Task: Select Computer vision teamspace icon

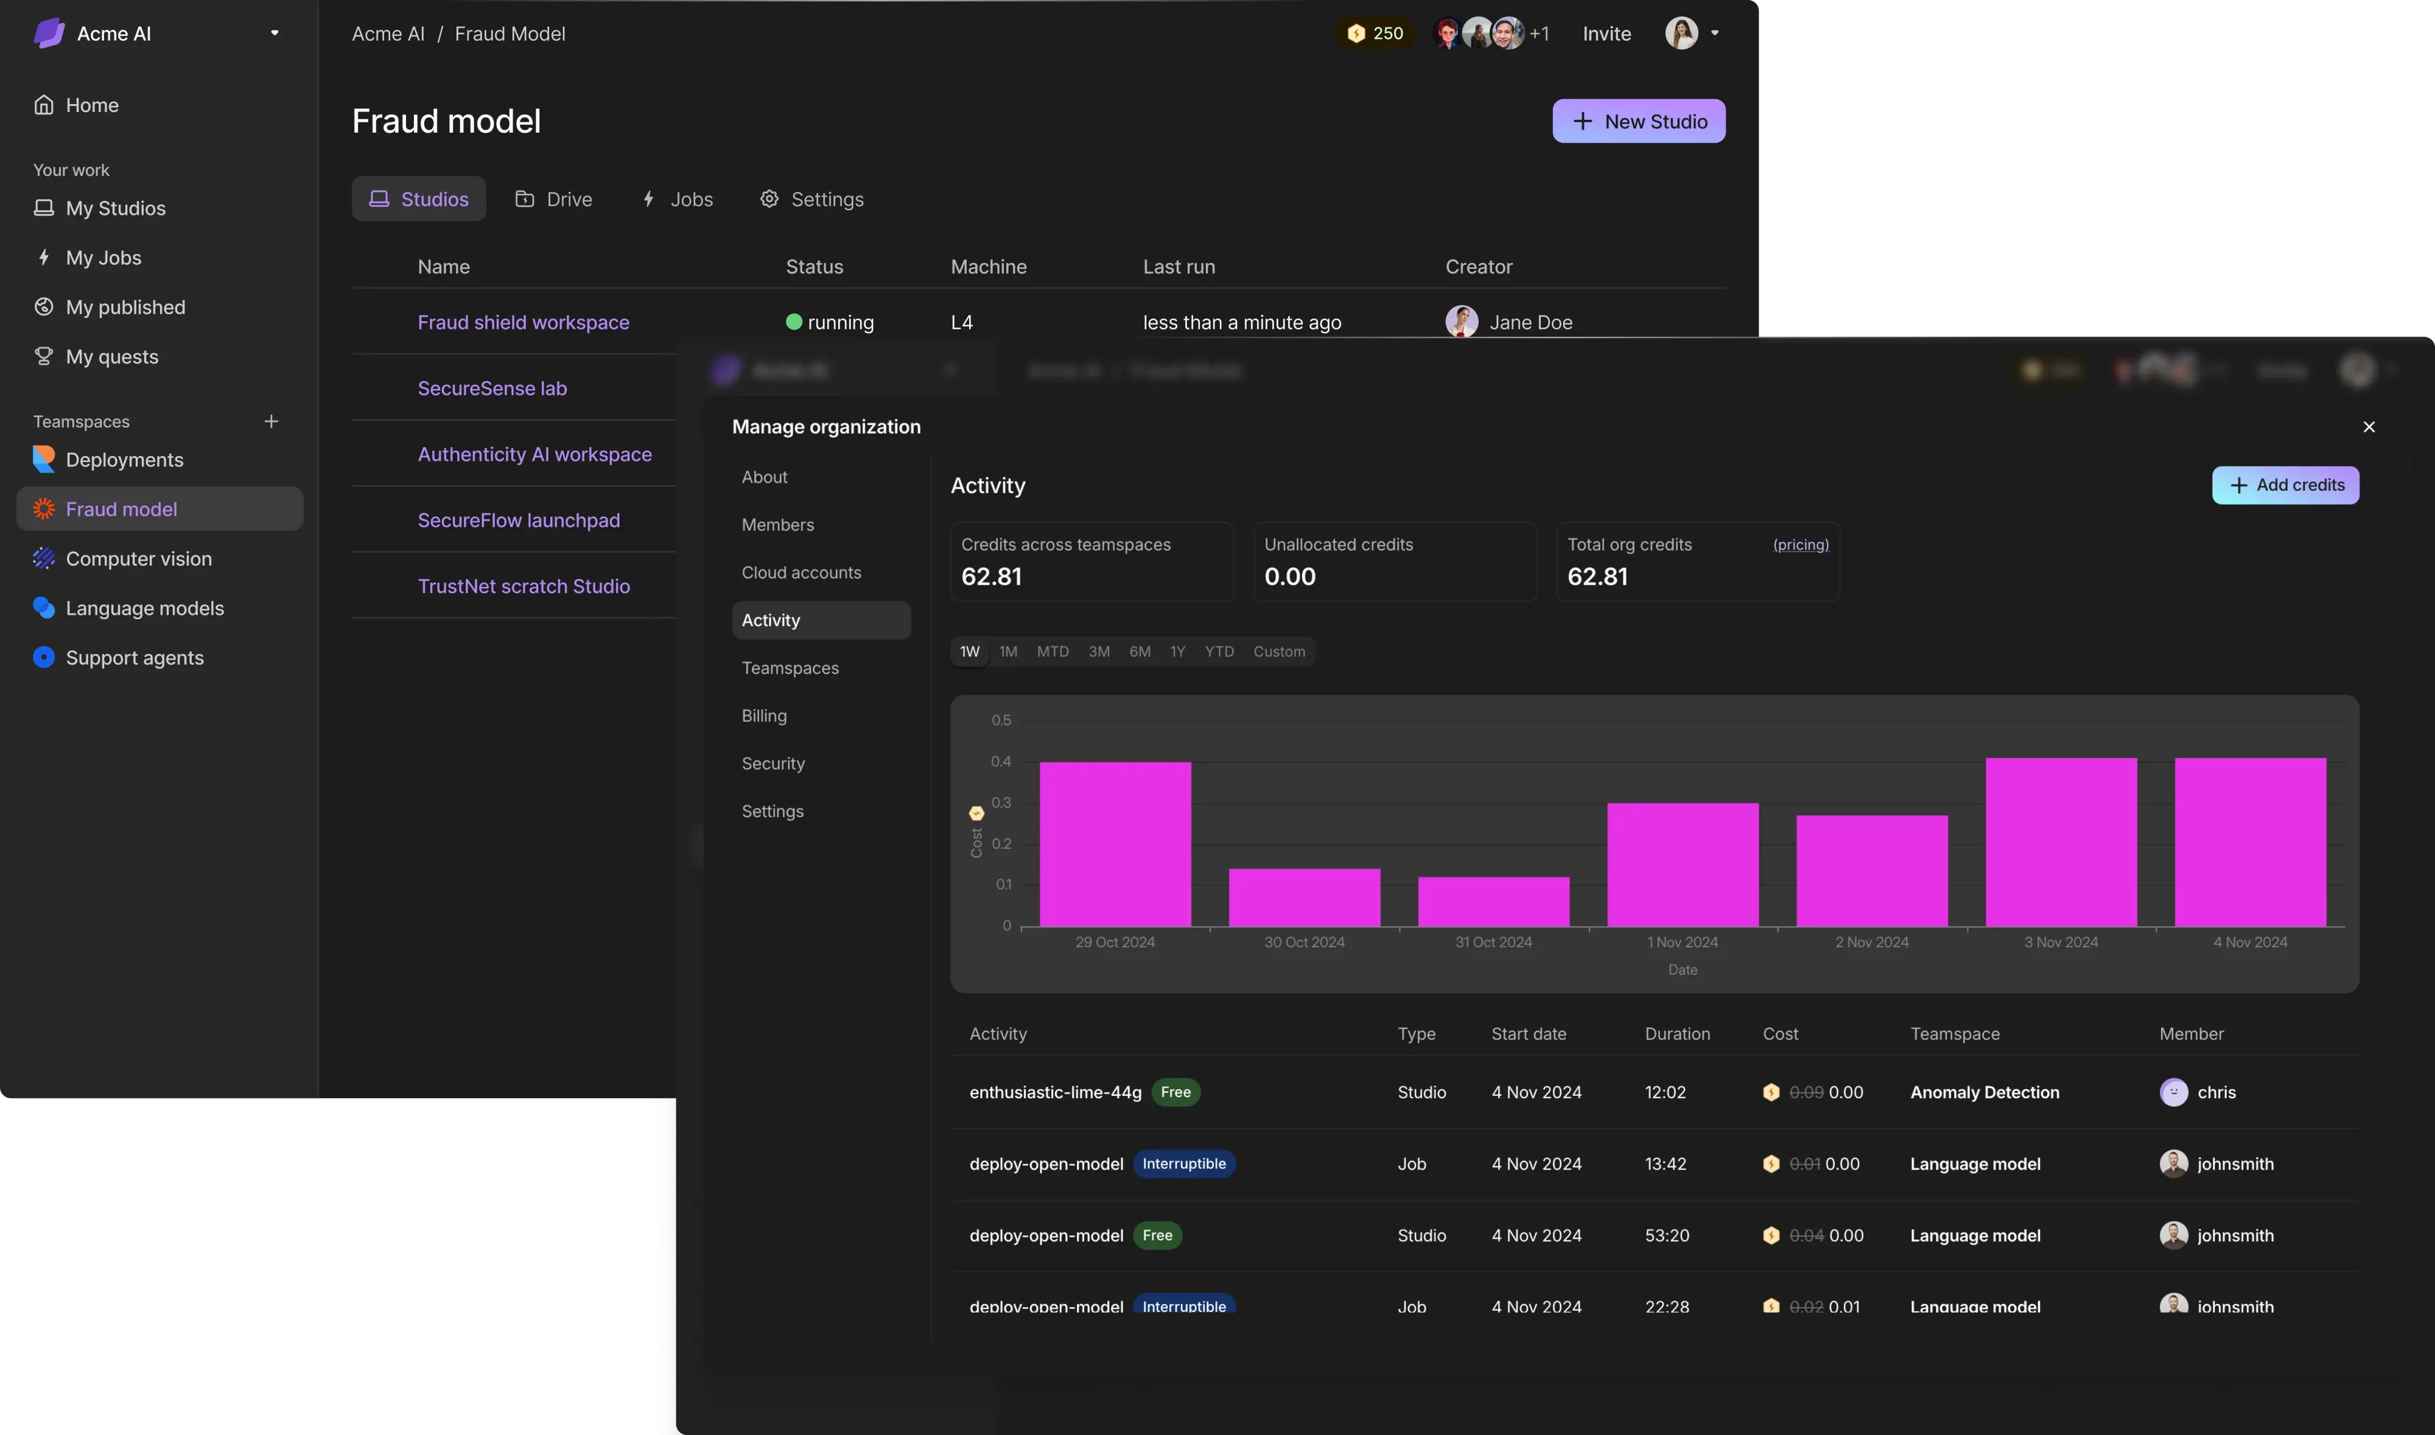Action: click(x=43, y=559)
